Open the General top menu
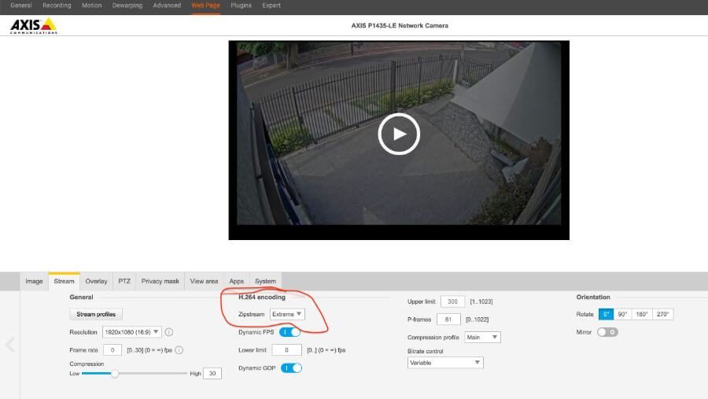 (x=21, y=6)
